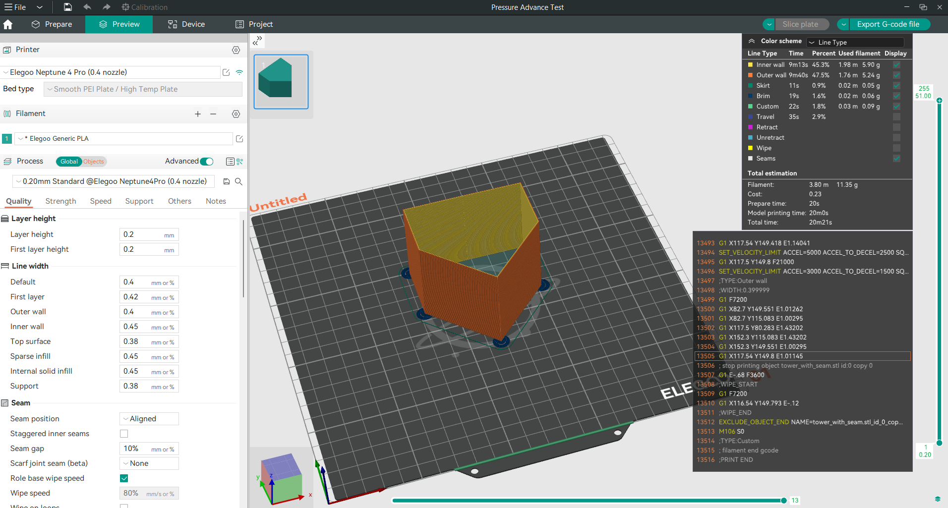Toggle the Advanced mode switch

pyautogui.click(x=207, y=162)
